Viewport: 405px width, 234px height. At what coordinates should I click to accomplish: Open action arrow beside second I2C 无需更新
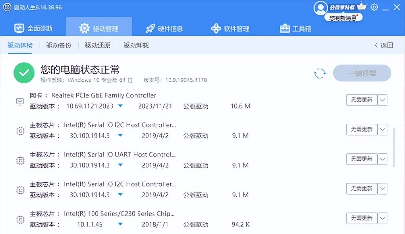click(x=382, y=189)
